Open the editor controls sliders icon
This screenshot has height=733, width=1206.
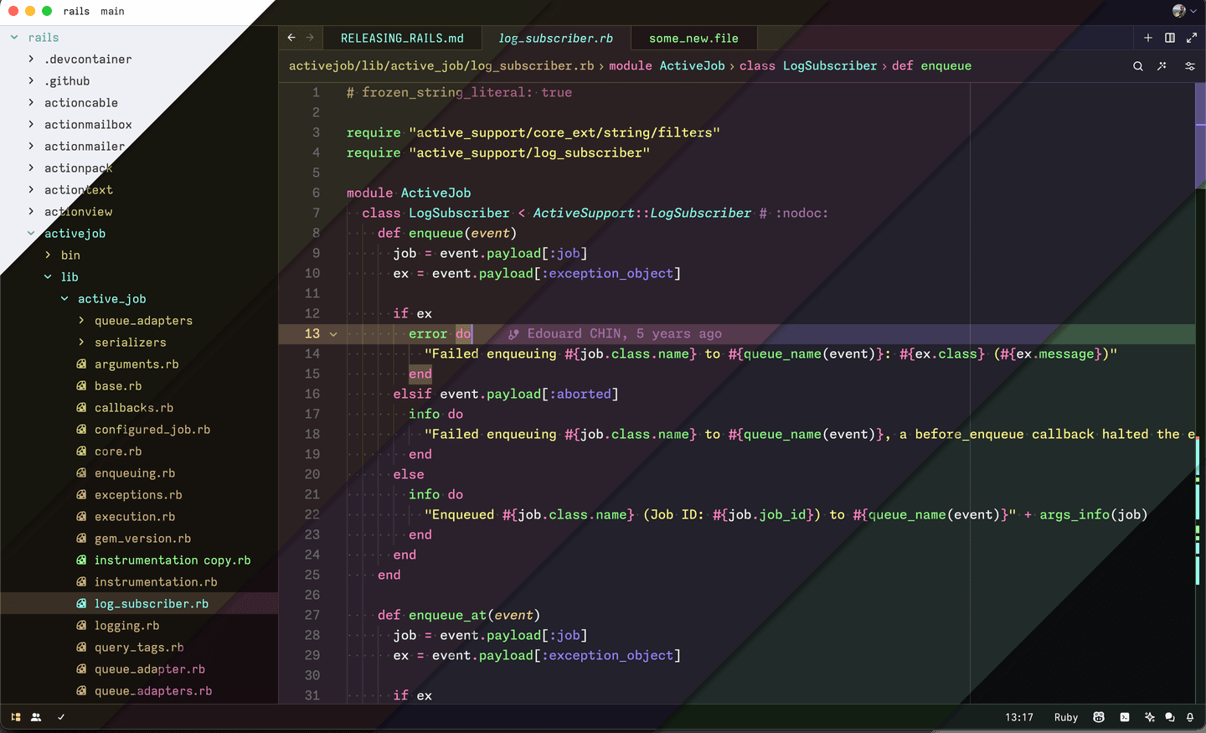click(x=1190, y=66)
